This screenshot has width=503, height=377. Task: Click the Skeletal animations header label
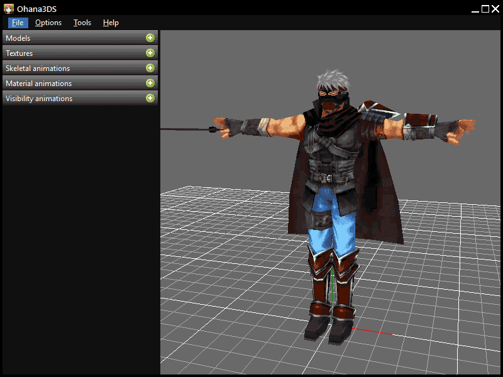point(38,68)
